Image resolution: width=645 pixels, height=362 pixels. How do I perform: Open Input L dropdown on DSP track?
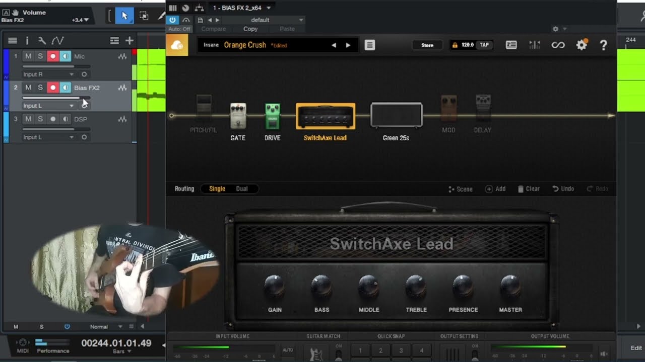(49, 137)
